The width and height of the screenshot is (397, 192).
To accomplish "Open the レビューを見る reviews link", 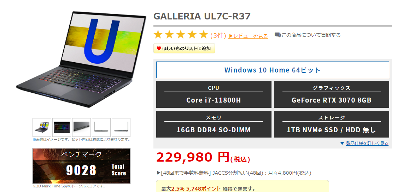I will (248, 36).
